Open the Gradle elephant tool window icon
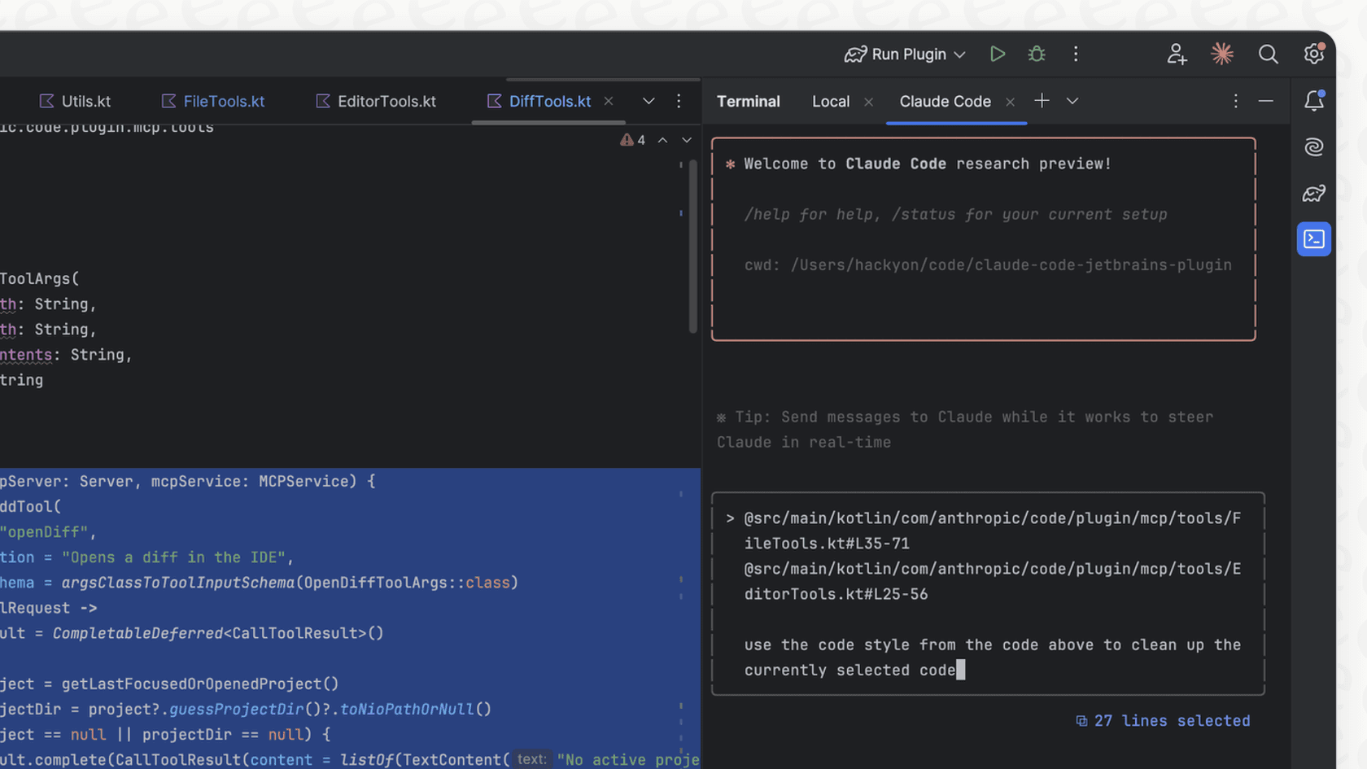This screenshot has height=769, width=1367. pos(1313,194)
